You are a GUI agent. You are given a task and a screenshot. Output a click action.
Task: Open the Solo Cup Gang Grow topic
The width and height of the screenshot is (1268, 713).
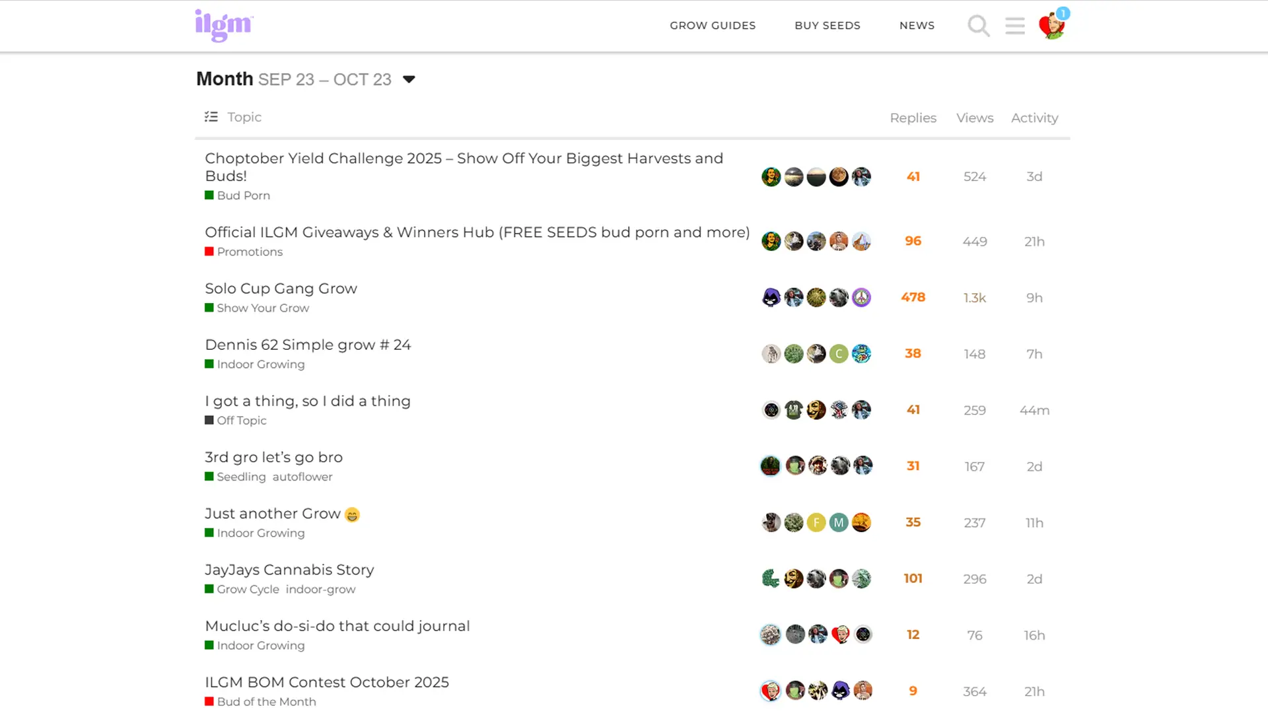[x=281, y=289]
